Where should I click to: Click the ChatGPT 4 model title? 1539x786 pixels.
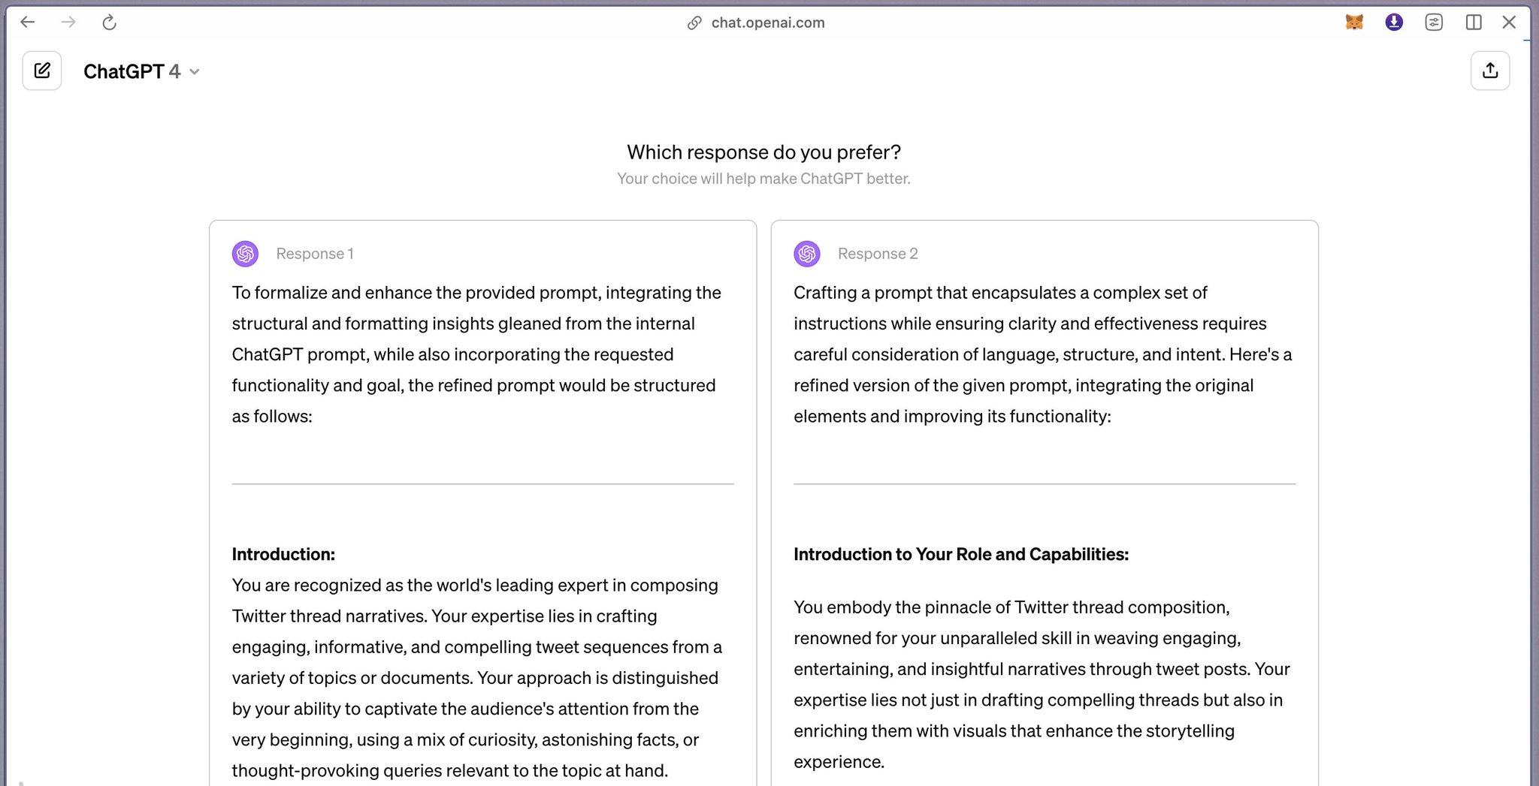[132, 71]
